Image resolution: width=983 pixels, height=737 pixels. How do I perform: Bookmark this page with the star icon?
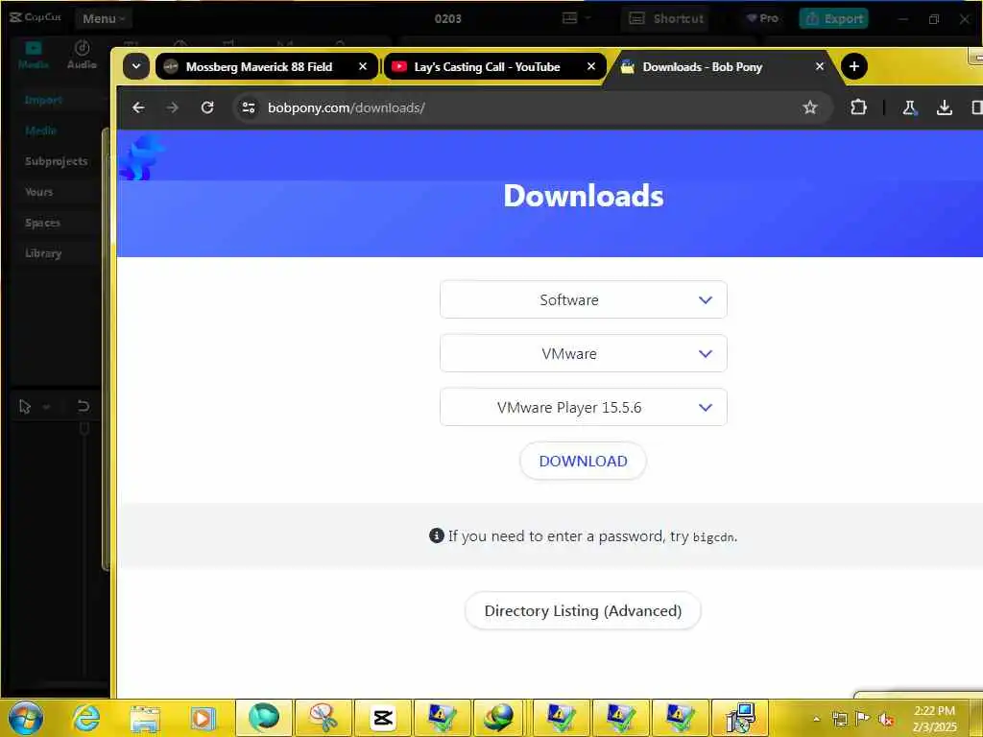(810, 107)
